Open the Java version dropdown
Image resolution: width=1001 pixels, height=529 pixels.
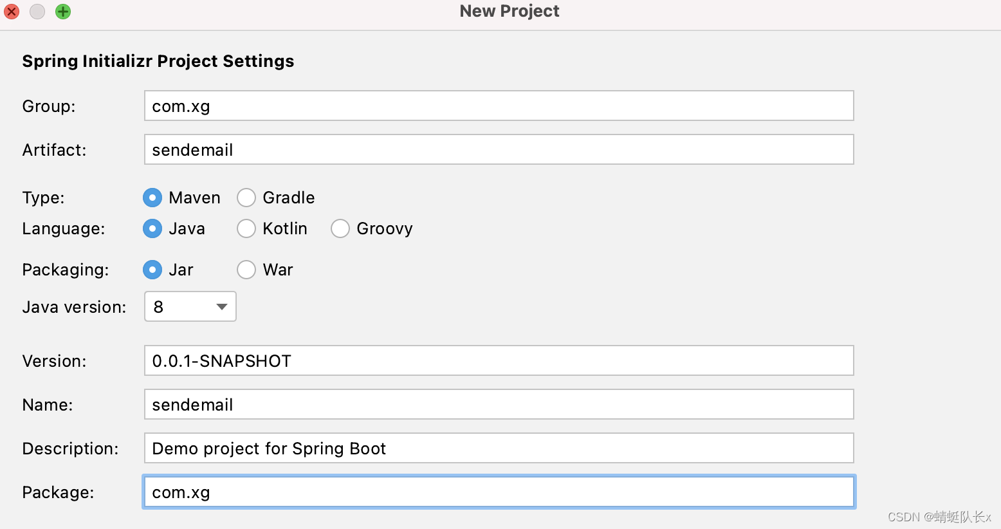190,306
